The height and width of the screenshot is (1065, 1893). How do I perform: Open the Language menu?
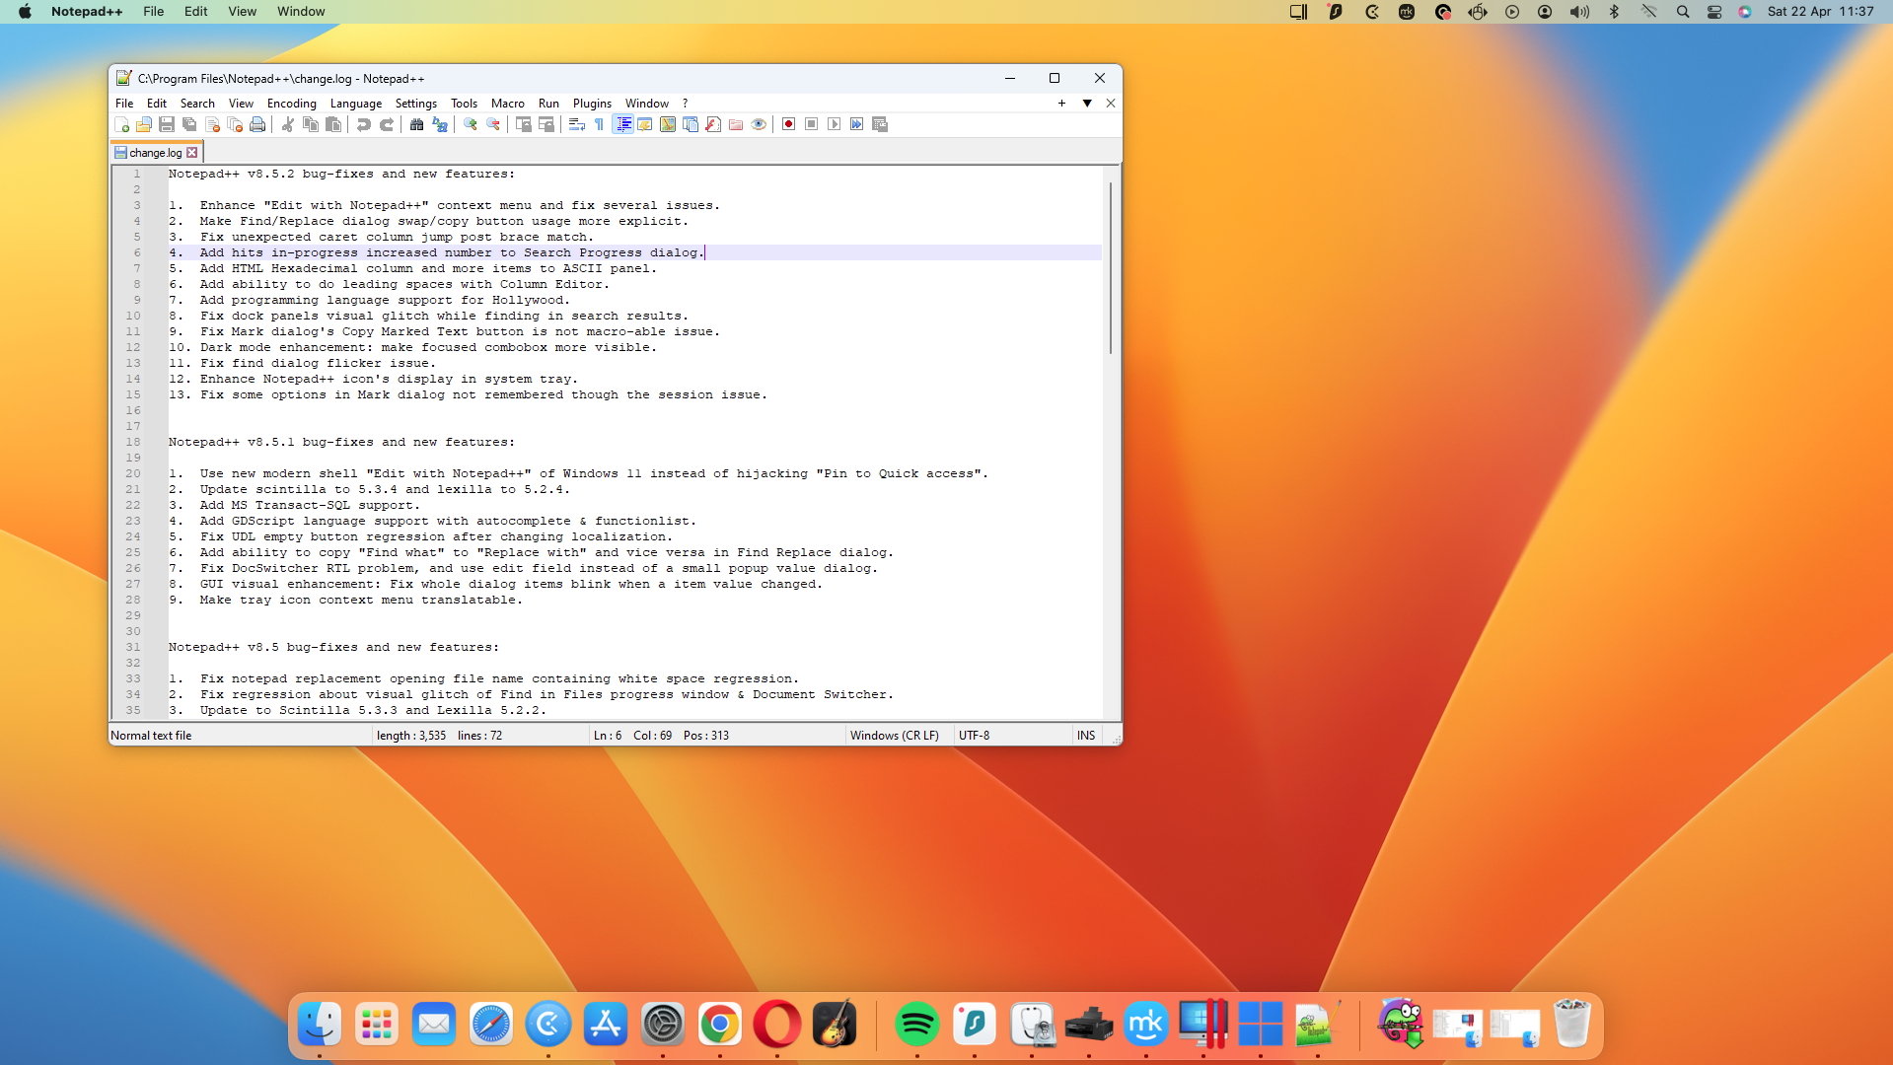356,104
